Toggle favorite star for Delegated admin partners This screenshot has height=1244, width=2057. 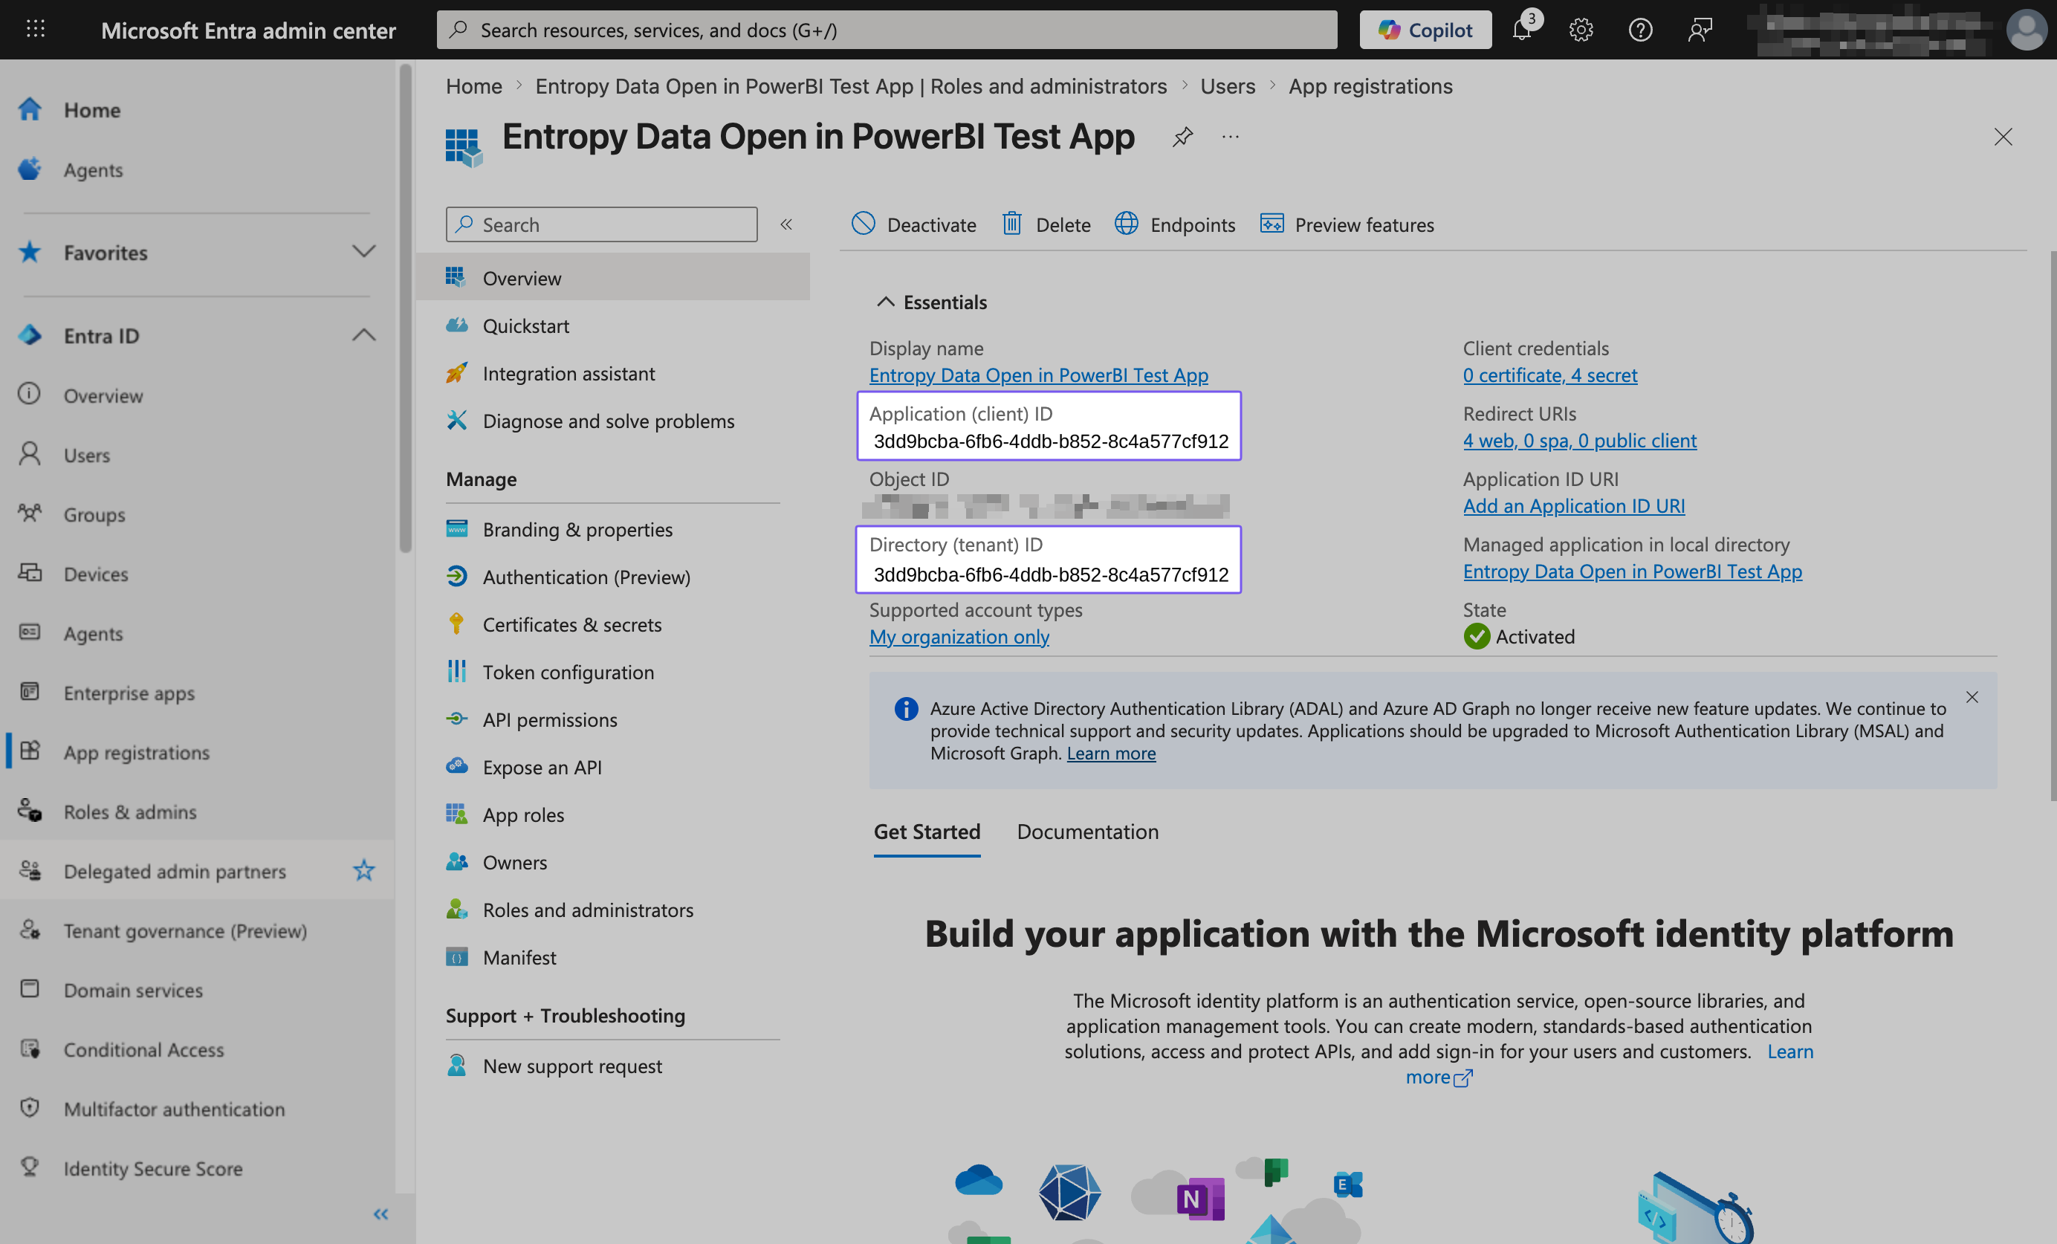[363, 870]
